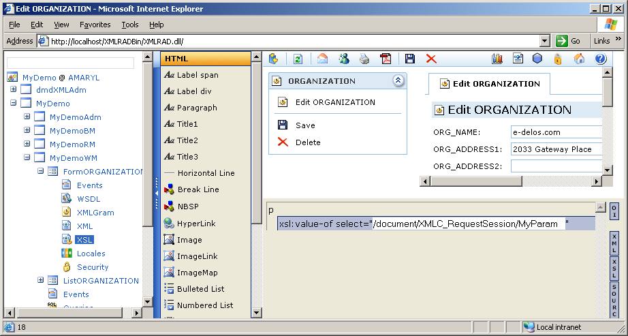Collapse the ORGANIZATION panel with chevron button
Image resolution: width=628 pixels, height=336 pixels.
[398, 80]
